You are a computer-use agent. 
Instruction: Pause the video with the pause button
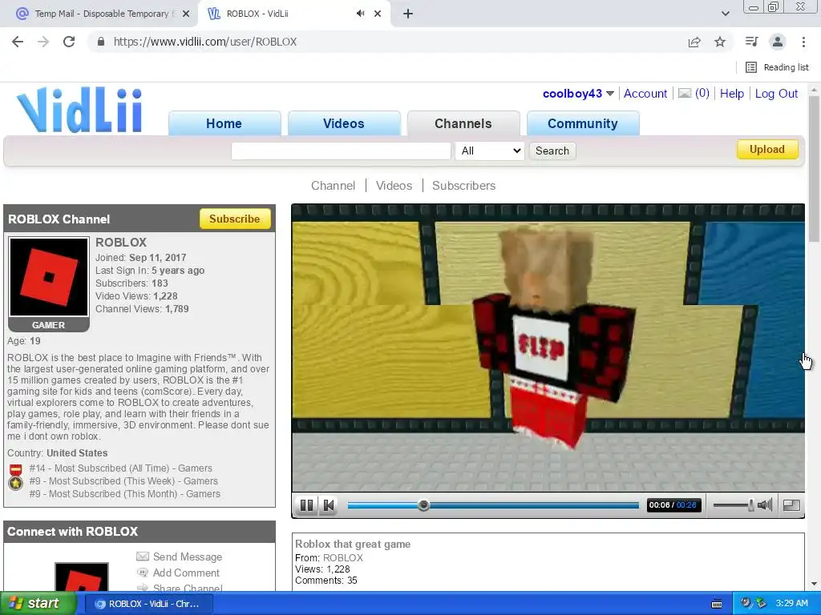(x=306, y=505)
